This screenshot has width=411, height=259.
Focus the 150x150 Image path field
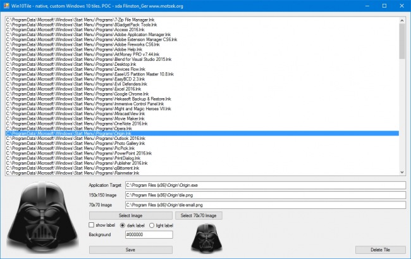(x=266, y=195)
